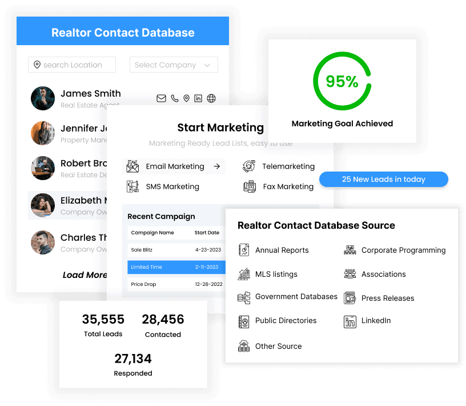Click James Smith's map pin location icon
466x406 pixels.
tap(186, 98)
